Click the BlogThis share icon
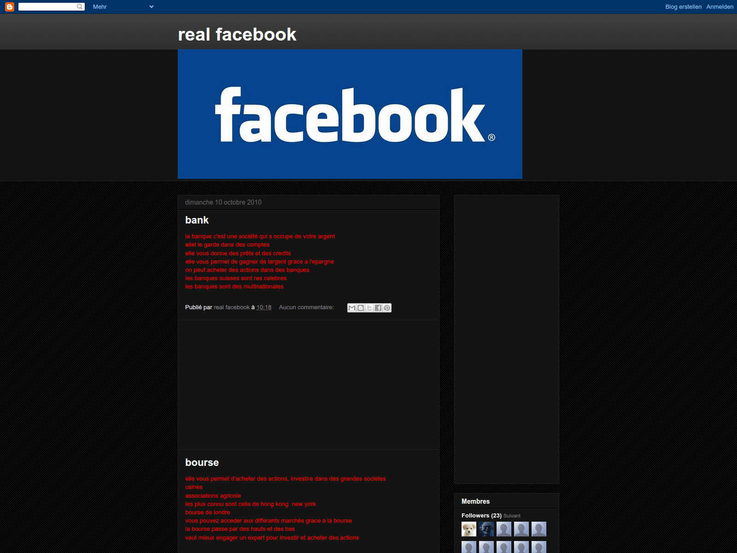 pyautogui.click(x=361, y=308)
